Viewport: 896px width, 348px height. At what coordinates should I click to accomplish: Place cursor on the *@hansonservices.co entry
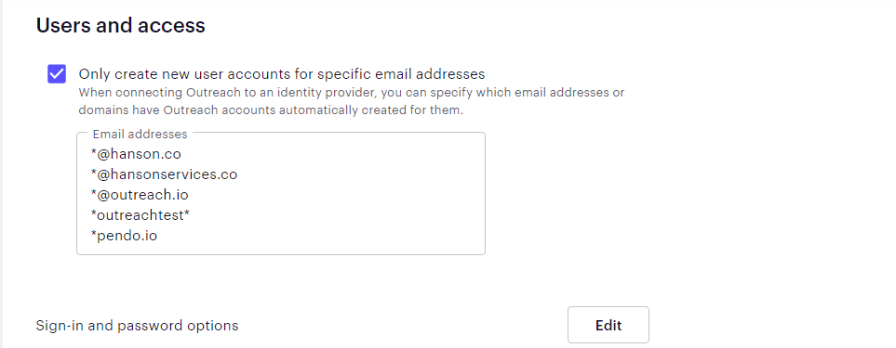tap(164, 174)
